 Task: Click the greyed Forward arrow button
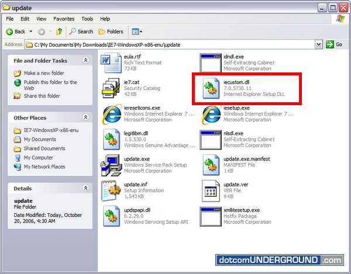click(x=41, y=32)
